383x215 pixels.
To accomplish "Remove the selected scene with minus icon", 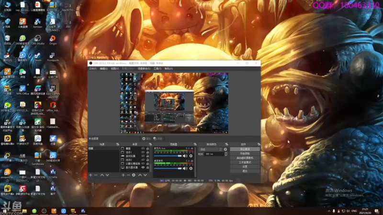I will (x=96, y=175).
